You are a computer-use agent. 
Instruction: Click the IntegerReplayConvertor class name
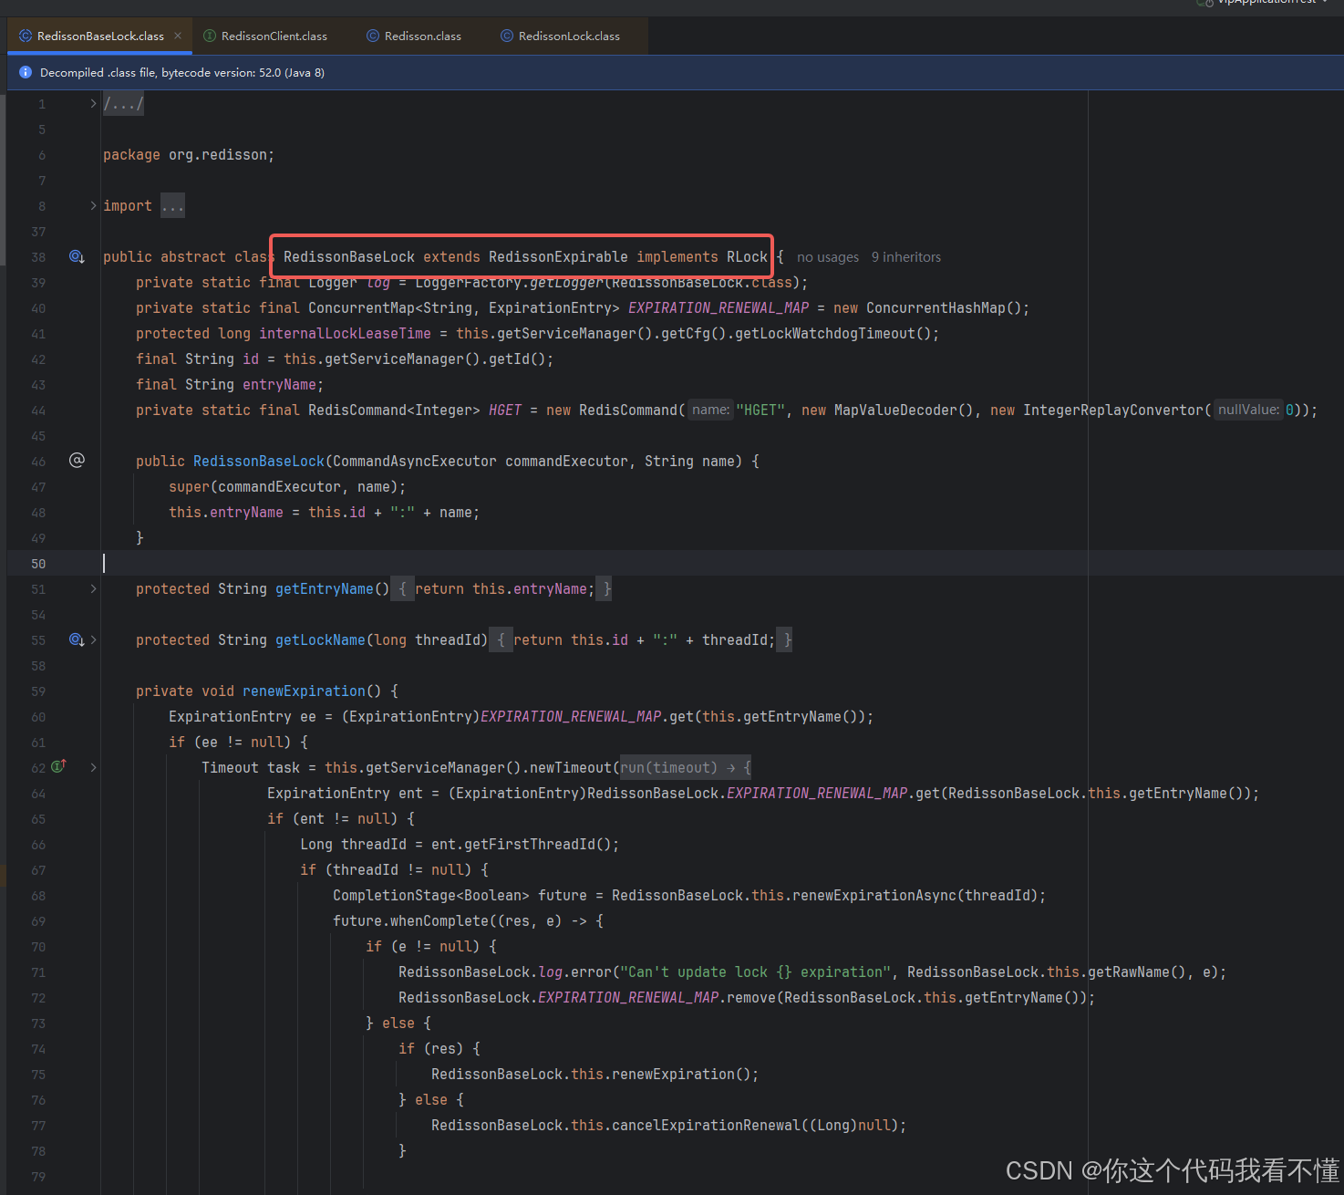click(x=1113, y=410)
